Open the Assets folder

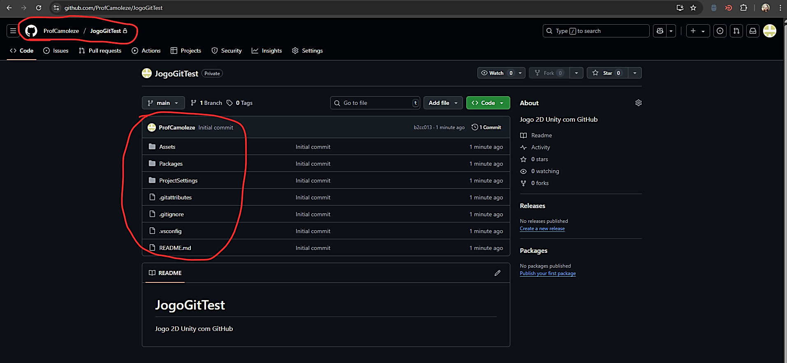coord(167,147)
